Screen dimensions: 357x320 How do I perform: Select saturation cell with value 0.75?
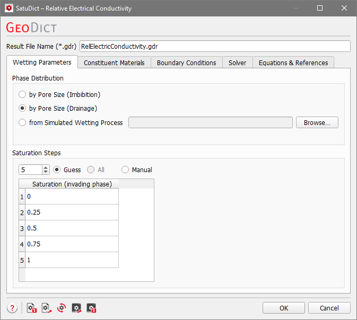coord(72,244)
